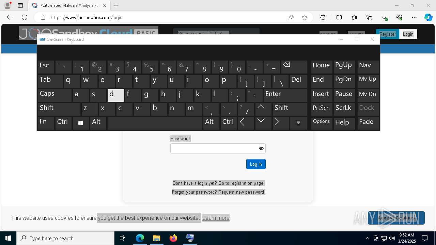The height and width of the screenshot is (245, 436).
Task: Open Collections in Edge toolbar
Action: point(369,17)
